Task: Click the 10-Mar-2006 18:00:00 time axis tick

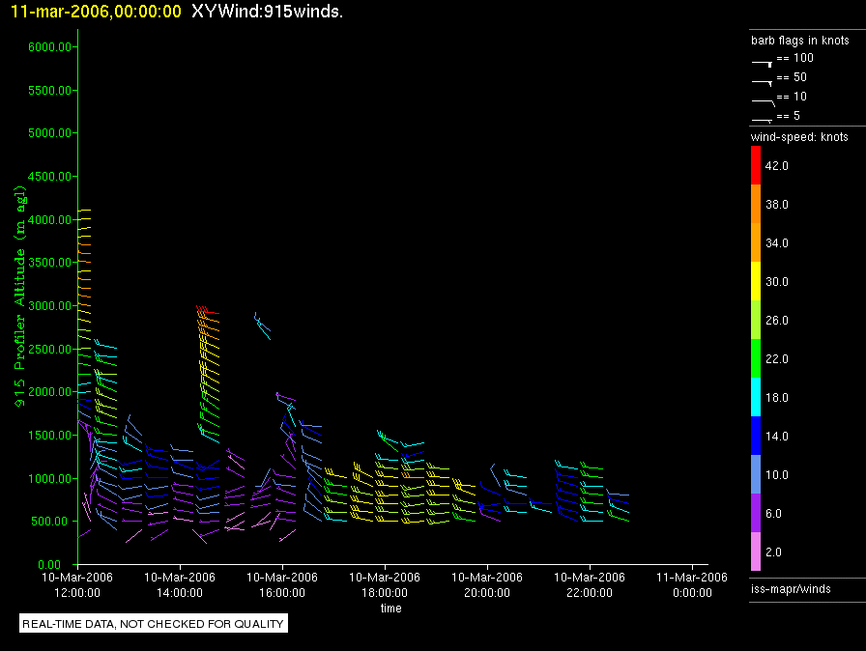Action: point(385,583)
